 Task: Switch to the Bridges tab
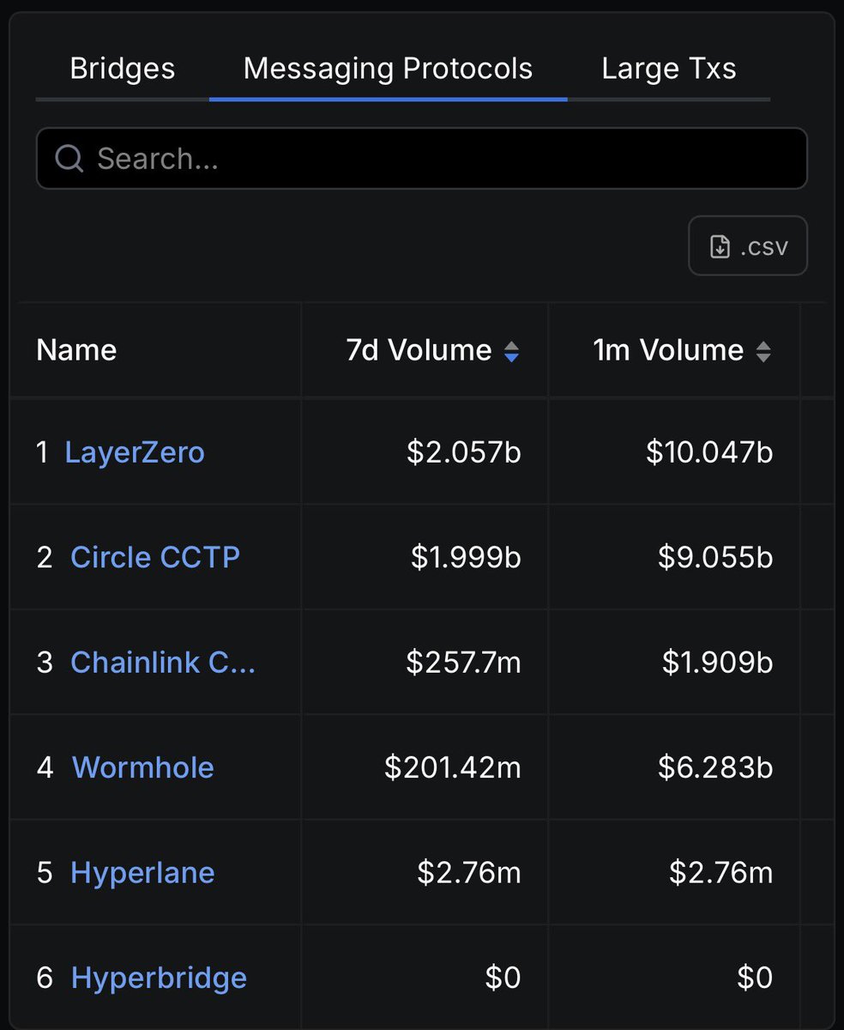click(x=123, y=69)
